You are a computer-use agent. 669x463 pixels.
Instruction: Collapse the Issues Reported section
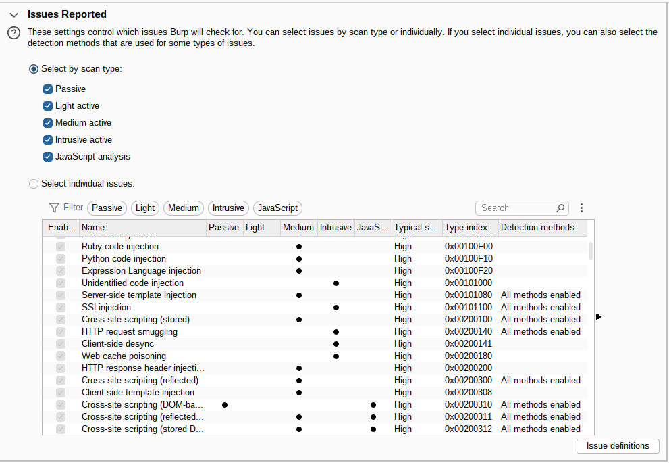coord(12,14)
